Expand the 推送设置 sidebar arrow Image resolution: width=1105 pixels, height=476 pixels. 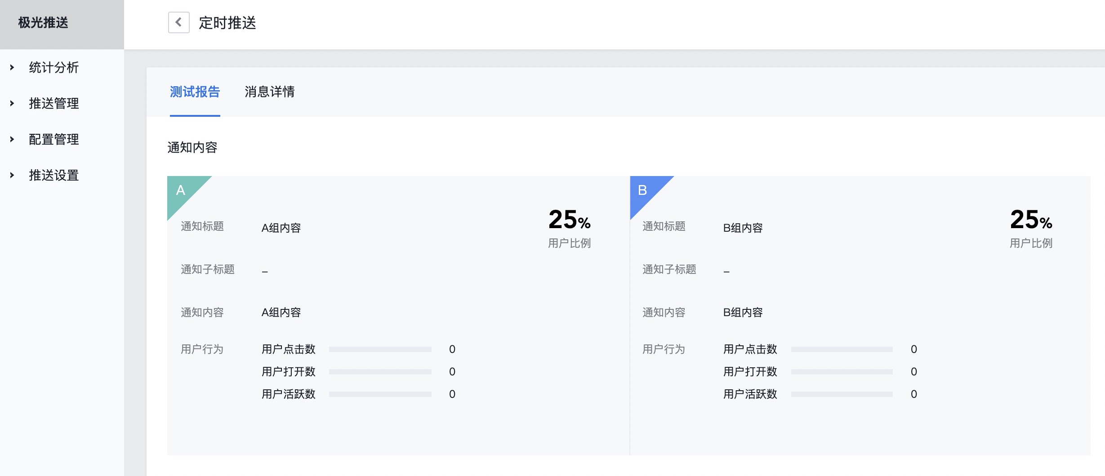(x=12, y=175)
